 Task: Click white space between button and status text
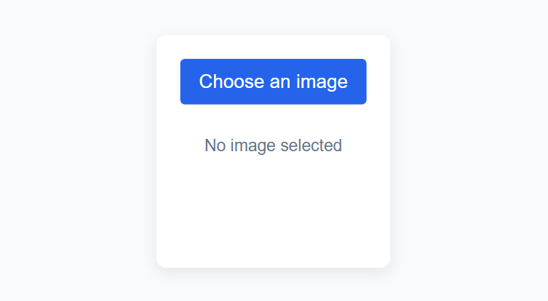(x=273, y=119)
